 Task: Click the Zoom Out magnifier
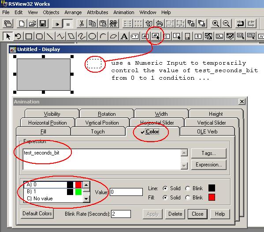pos(226,23)
